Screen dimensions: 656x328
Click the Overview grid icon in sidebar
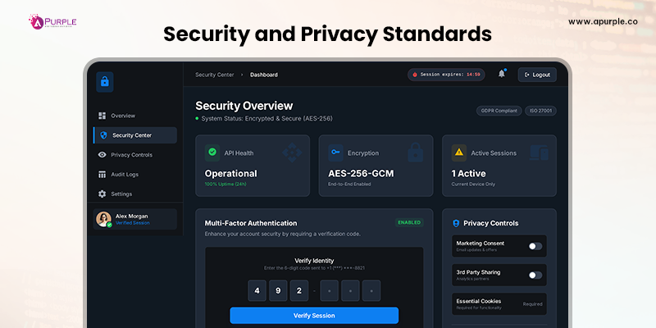(x=102, y=116)
